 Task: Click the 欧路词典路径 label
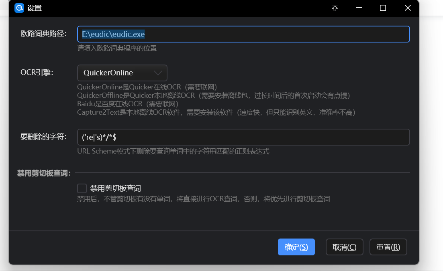pos(43,34)
